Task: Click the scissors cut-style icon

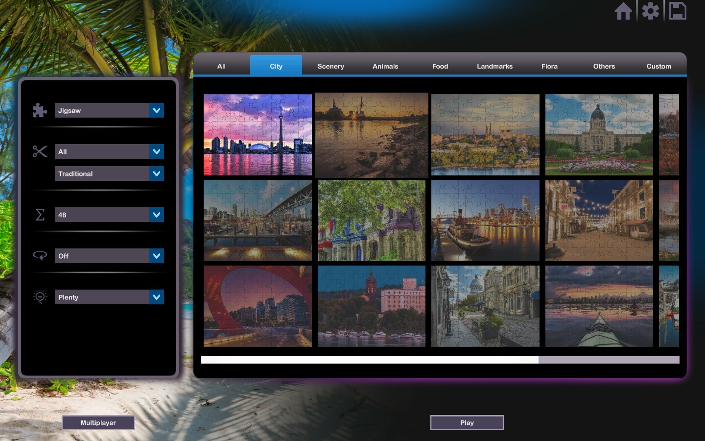Action: (x=39, y=151)
